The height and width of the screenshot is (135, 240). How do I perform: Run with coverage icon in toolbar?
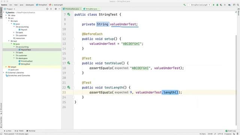[221, 5]
